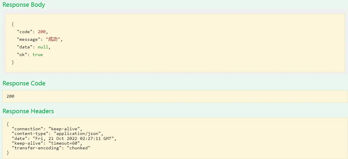This screenshot has width=348, height=159.
Task: Click the green null value
Action: click(43, 47)
